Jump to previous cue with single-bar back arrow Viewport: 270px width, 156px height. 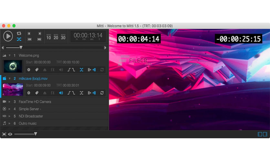[29, 34]
